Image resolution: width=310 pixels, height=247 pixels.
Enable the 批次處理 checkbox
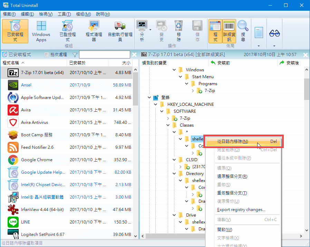47,55
